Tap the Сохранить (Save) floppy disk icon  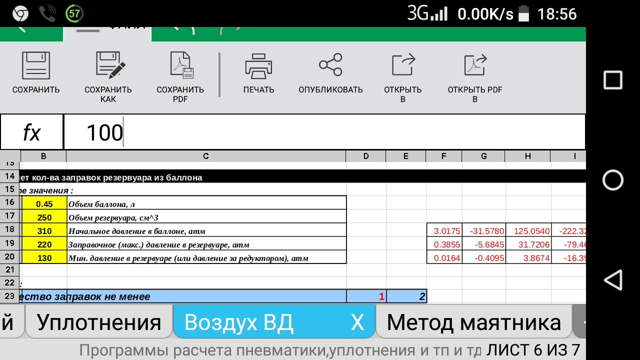(36, 66)
